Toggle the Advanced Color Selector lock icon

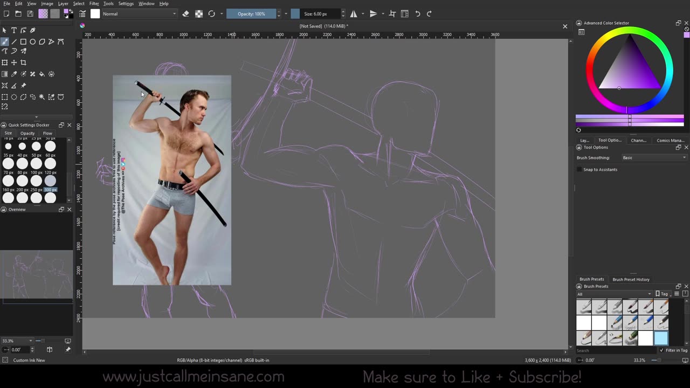point(579,23)
